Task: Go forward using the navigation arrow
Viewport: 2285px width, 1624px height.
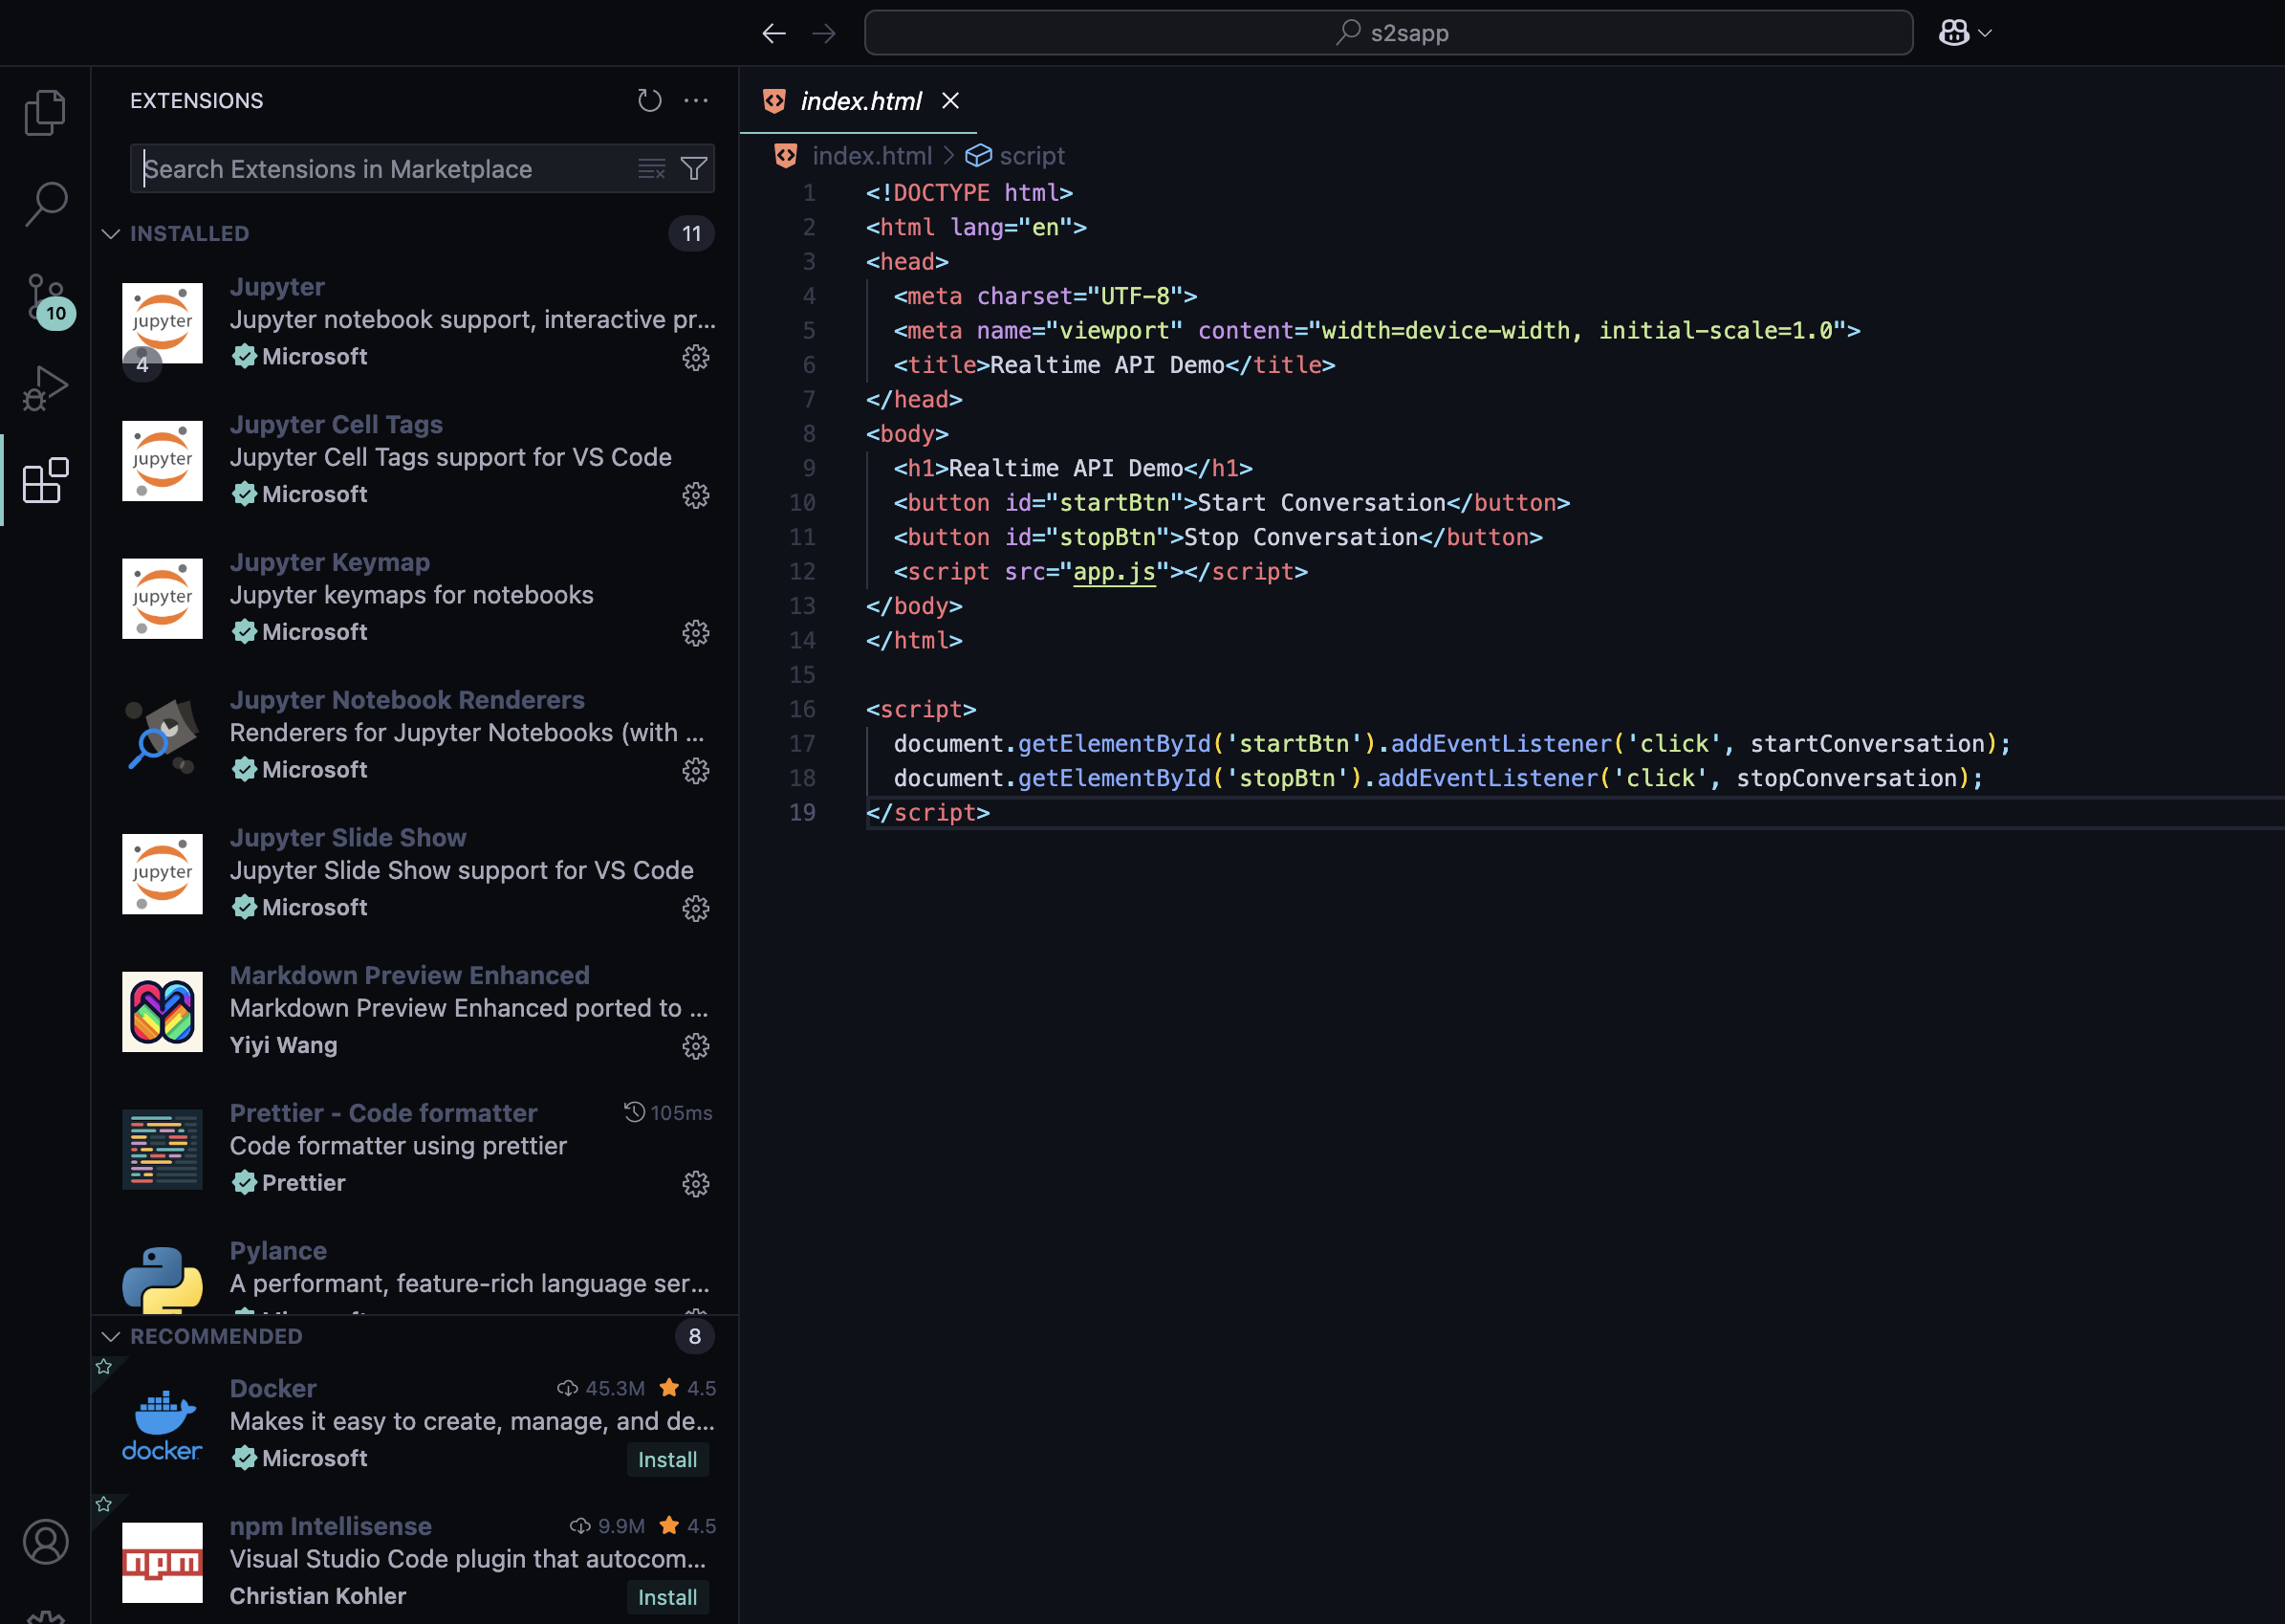Action: coord(823,33)
